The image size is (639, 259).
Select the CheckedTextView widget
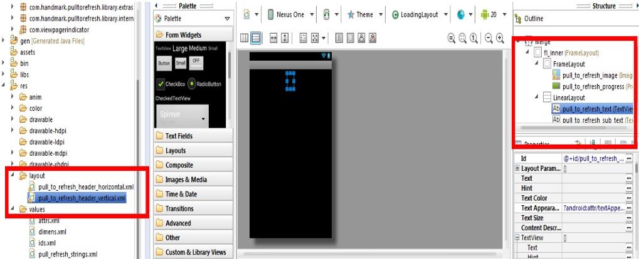[173, 98]
